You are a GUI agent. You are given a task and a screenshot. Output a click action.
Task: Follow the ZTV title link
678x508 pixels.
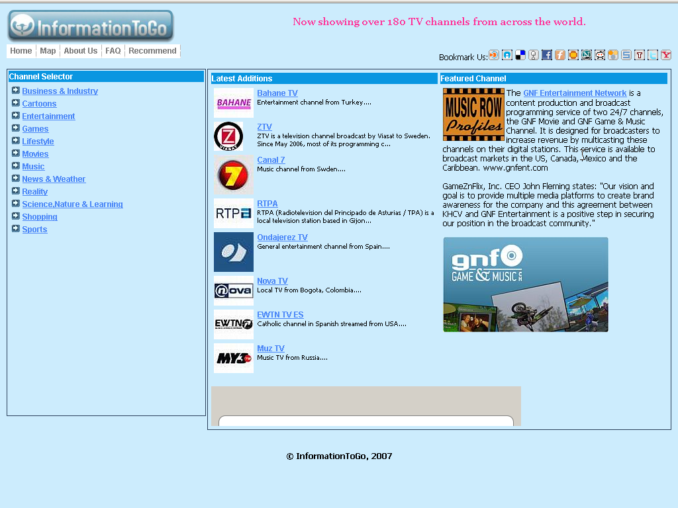coord(265,126)
